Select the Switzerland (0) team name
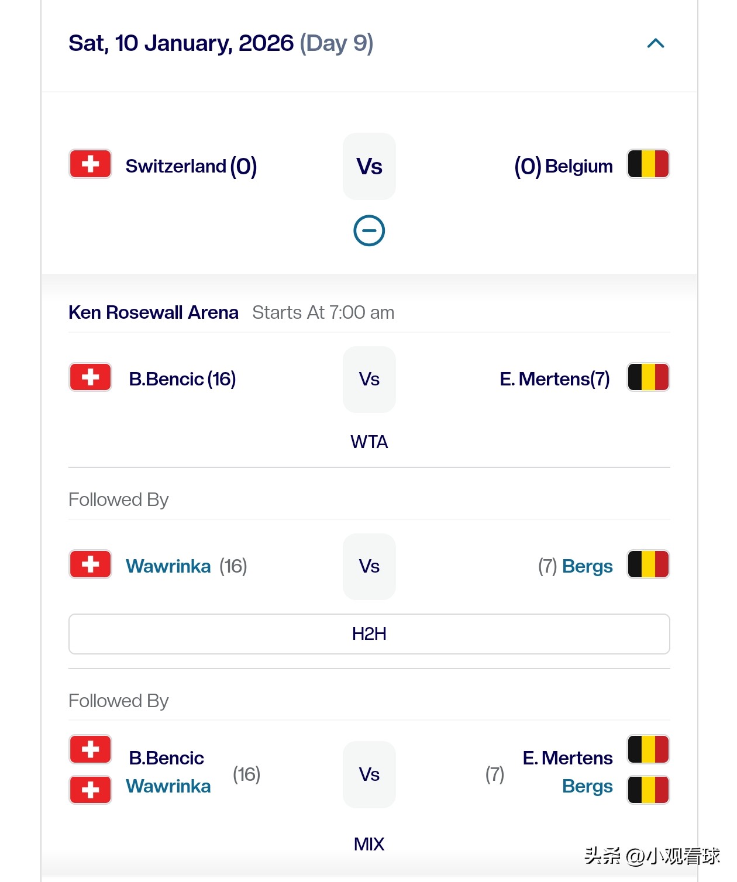Viewport: 737px width, 882px height. [x=191, y=166]
